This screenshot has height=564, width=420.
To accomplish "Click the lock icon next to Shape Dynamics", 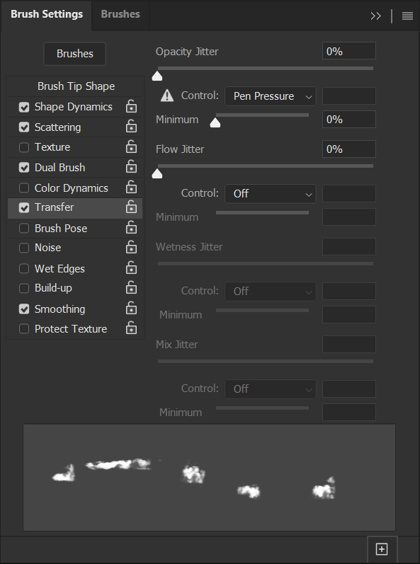I will (131, 107).
